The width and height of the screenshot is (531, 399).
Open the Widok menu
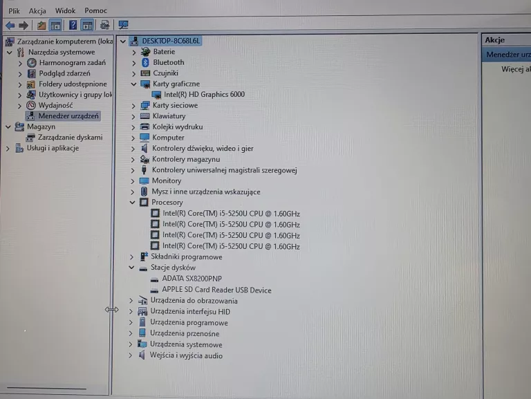65,11
